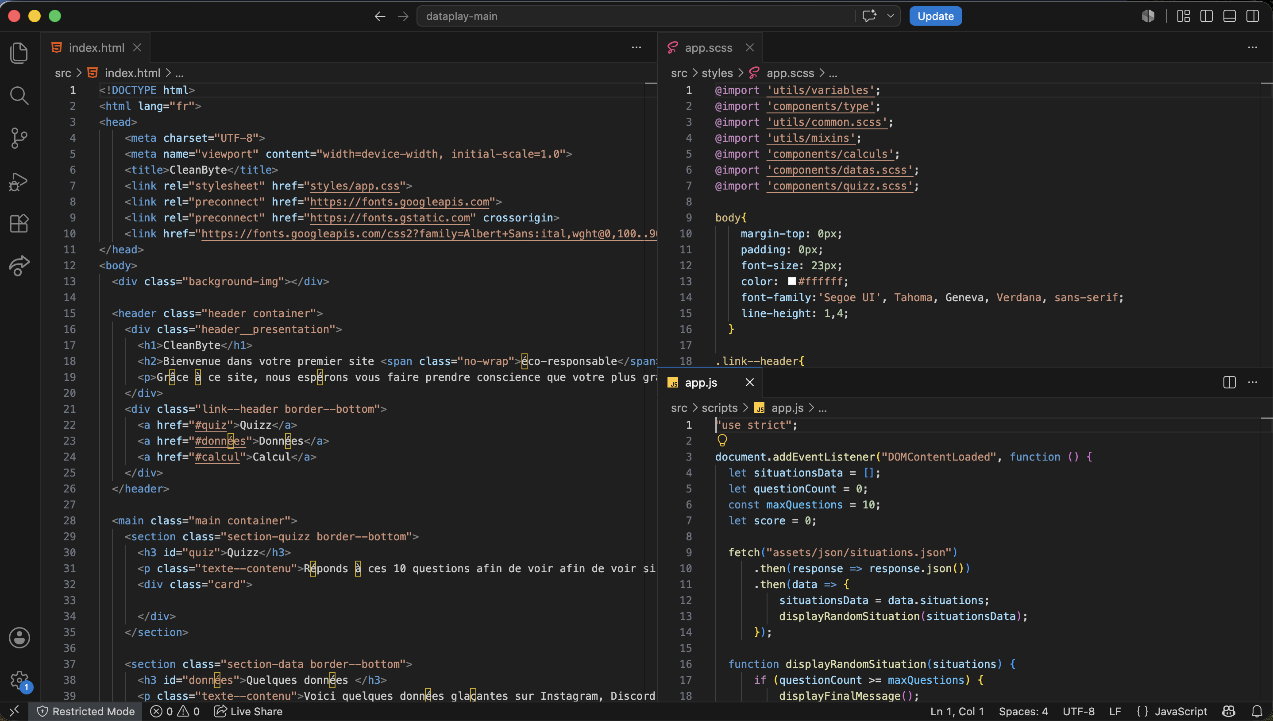Open the Manage gear icon
Screen dimensions: 1273x721
19,680
